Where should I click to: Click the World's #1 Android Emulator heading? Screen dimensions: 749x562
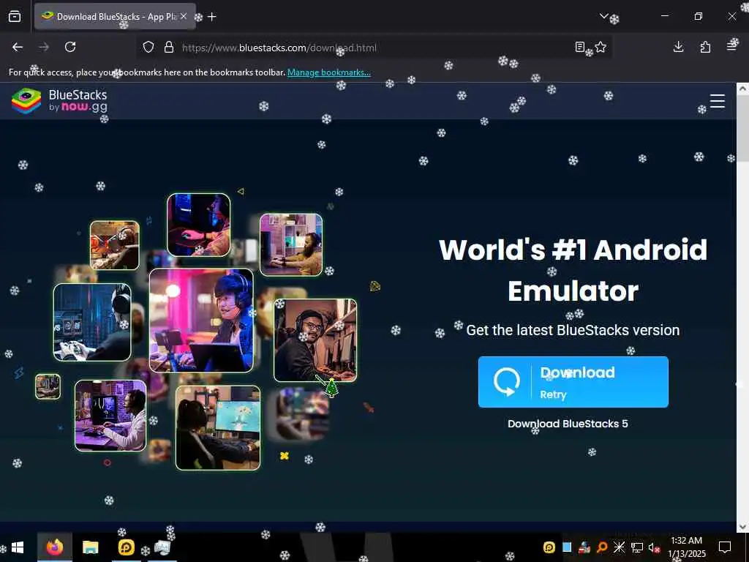(573, 270)
